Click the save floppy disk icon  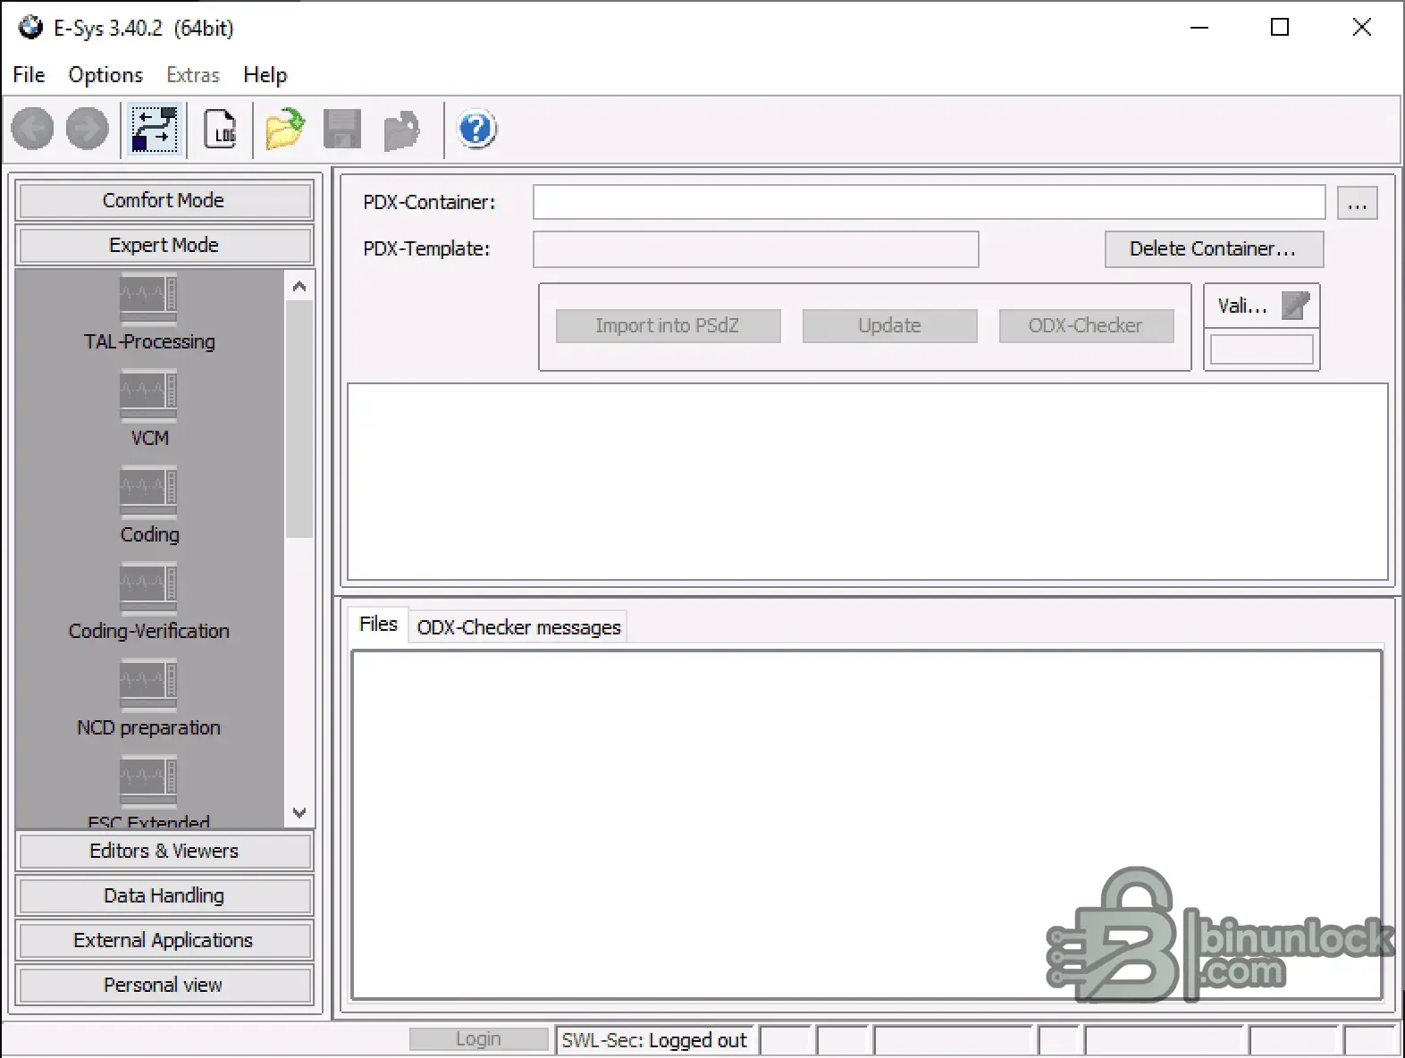coord(342,130)
